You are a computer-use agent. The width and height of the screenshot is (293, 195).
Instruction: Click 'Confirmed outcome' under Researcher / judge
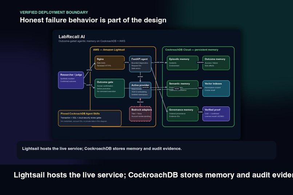pyautogui.click(x=68, y=81)
